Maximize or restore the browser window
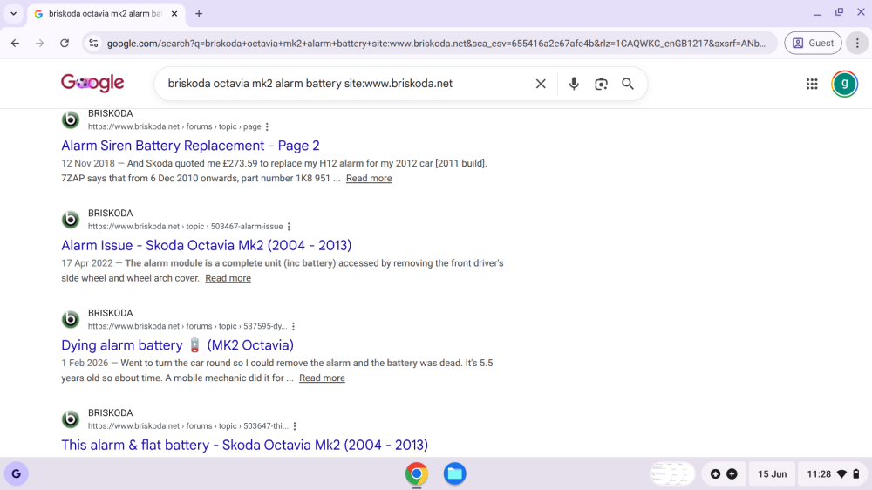Screen dimensions: 872x490 (839, 12)
